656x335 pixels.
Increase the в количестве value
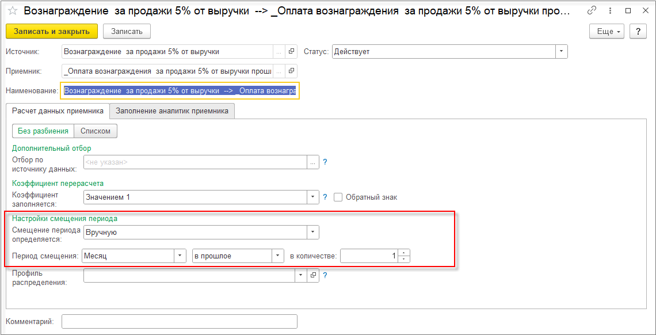click(404, 253)
